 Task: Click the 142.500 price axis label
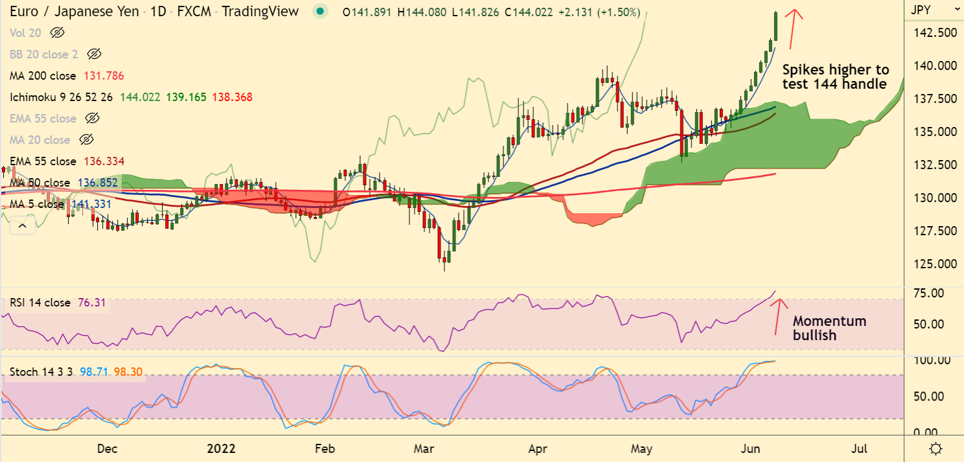click(934, 32)
